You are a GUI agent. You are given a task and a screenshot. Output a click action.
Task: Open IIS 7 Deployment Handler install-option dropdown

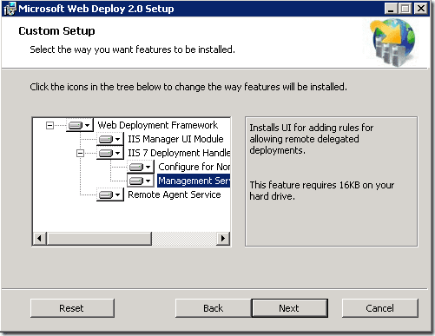110,153
